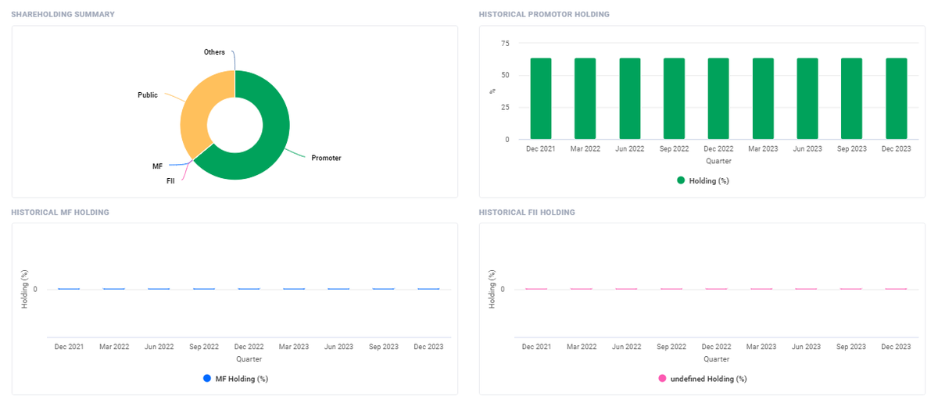Toggle the MF Holding (%) legend item

click(235, 379)
